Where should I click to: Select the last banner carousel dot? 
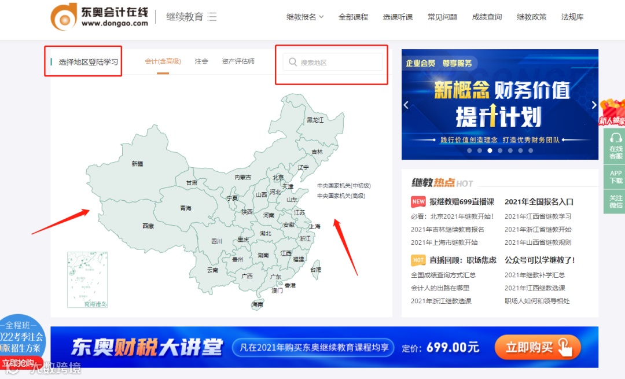point(531,150)
